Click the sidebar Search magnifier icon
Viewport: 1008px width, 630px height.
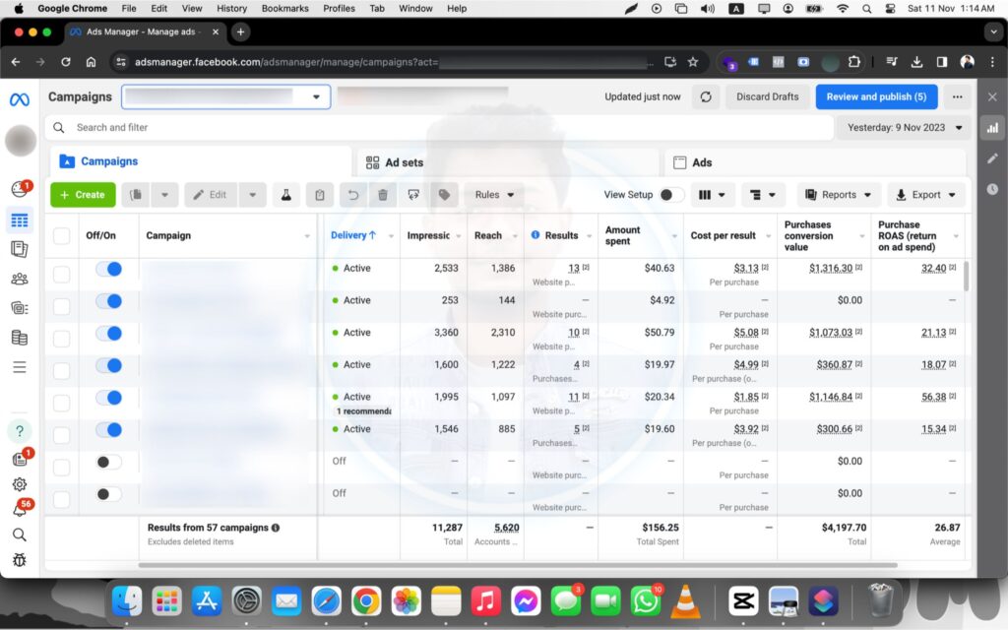pyautogui.click(x=20, y=535)
